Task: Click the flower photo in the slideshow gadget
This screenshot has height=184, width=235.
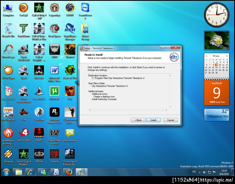Action: 217,40
